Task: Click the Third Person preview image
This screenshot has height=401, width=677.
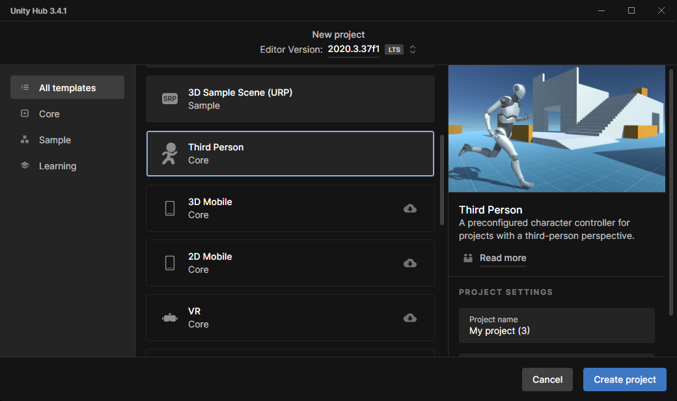Action: coord(557,129)
